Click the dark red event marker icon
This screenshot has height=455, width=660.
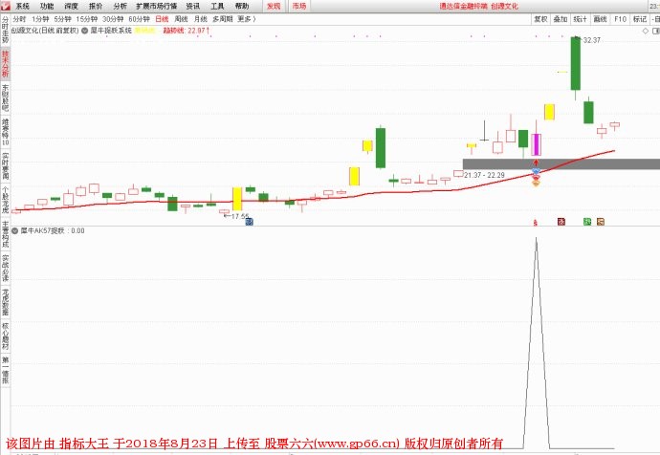point(561,222)
